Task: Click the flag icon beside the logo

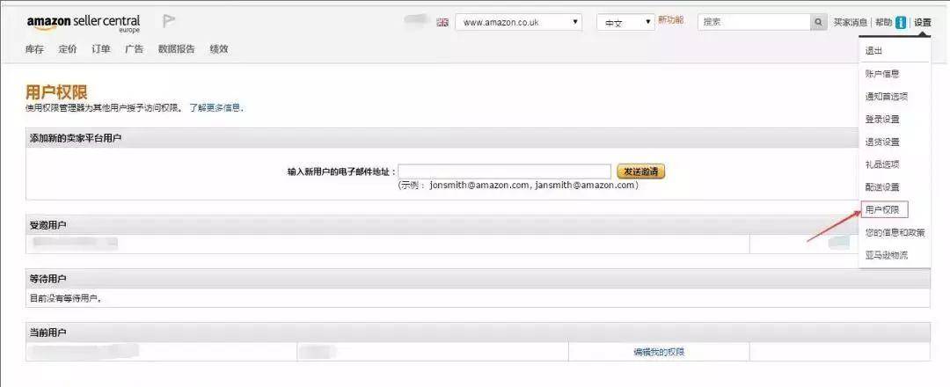Action: coord(169,21)
